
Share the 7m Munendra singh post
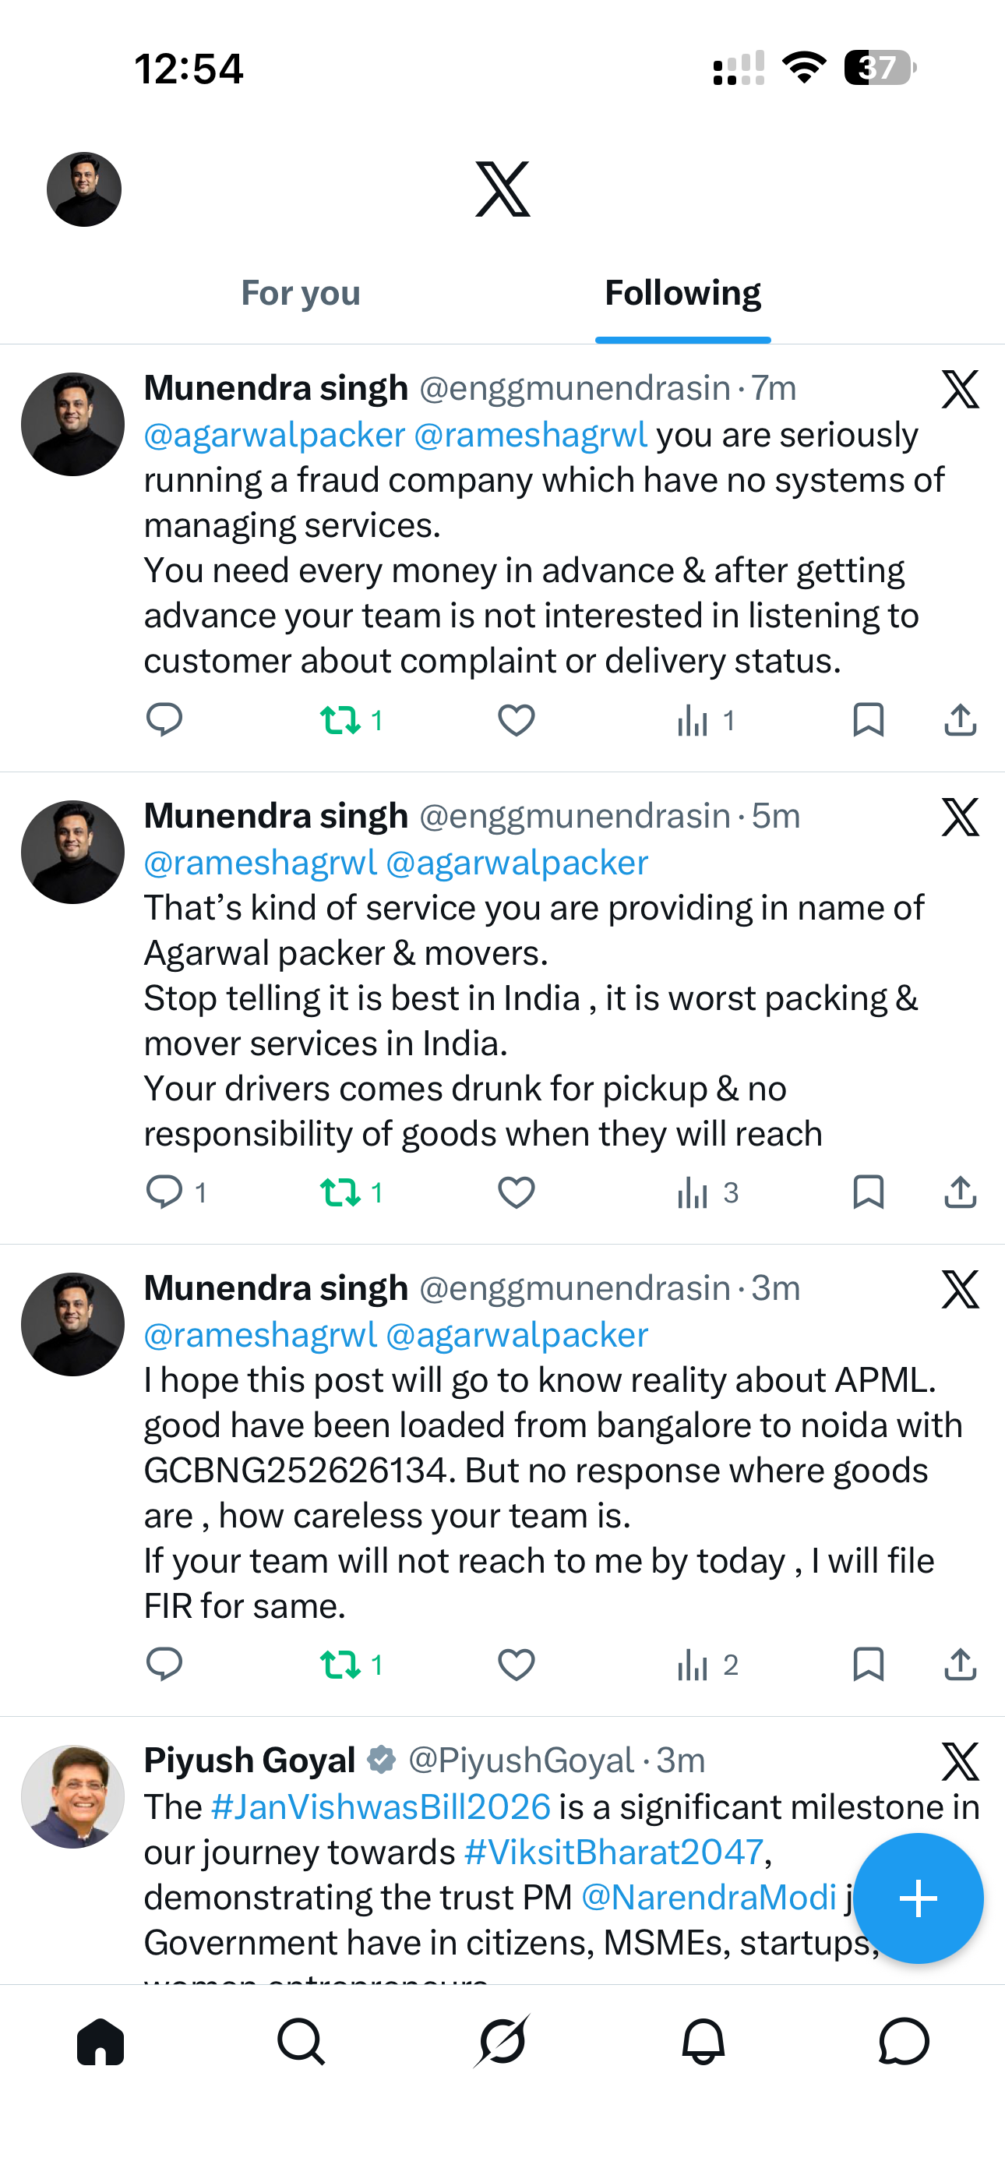(x=960, y=721)
